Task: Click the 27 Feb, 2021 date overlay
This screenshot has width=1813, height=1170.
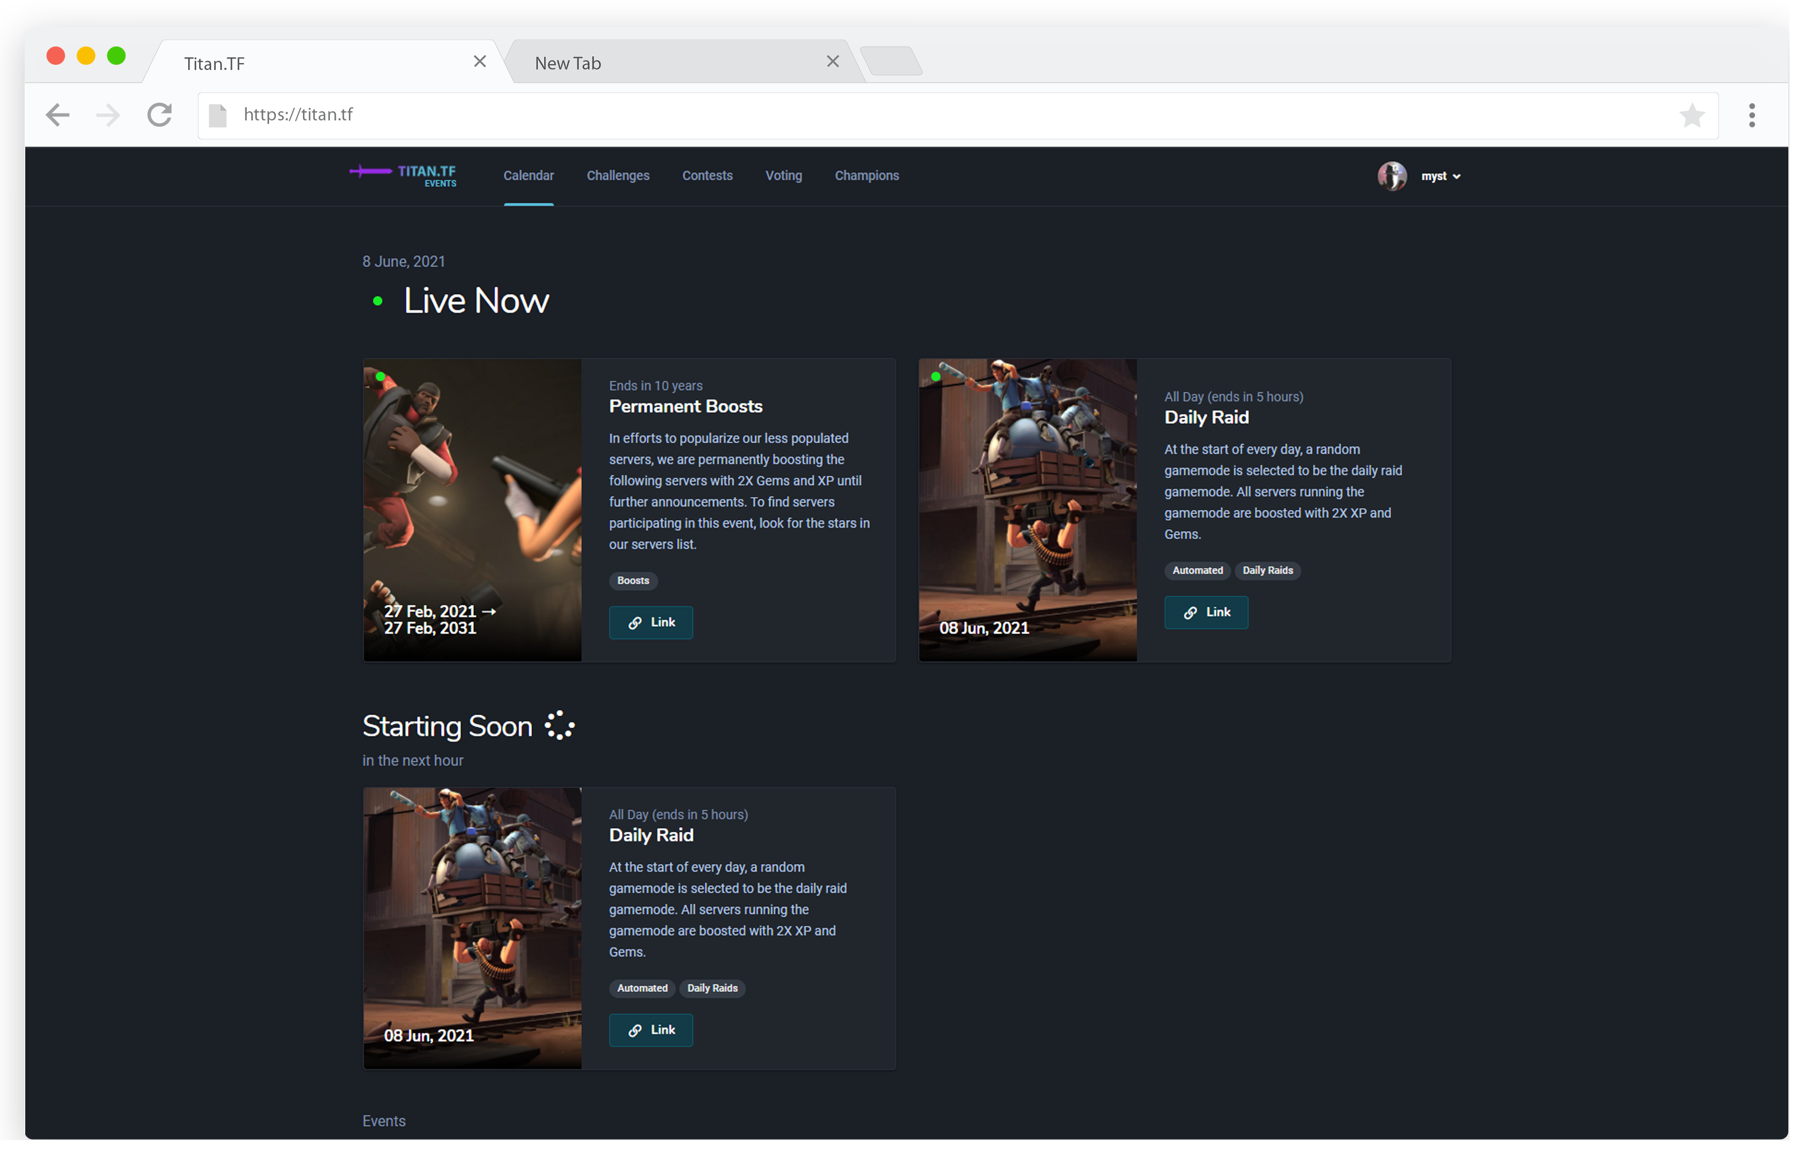Action: click(x=439, y=611)
